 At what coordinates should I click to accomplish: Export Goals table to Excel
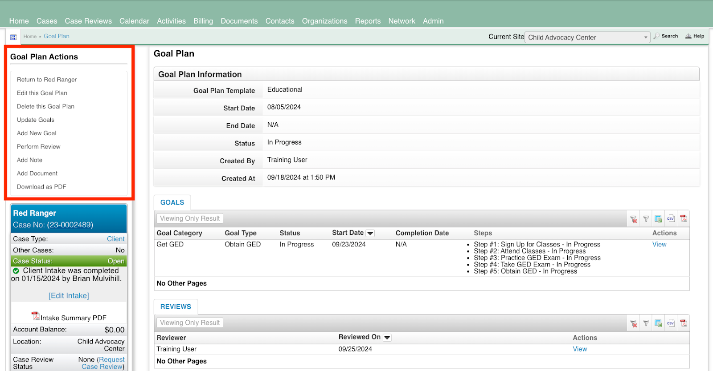pos(658,219)
